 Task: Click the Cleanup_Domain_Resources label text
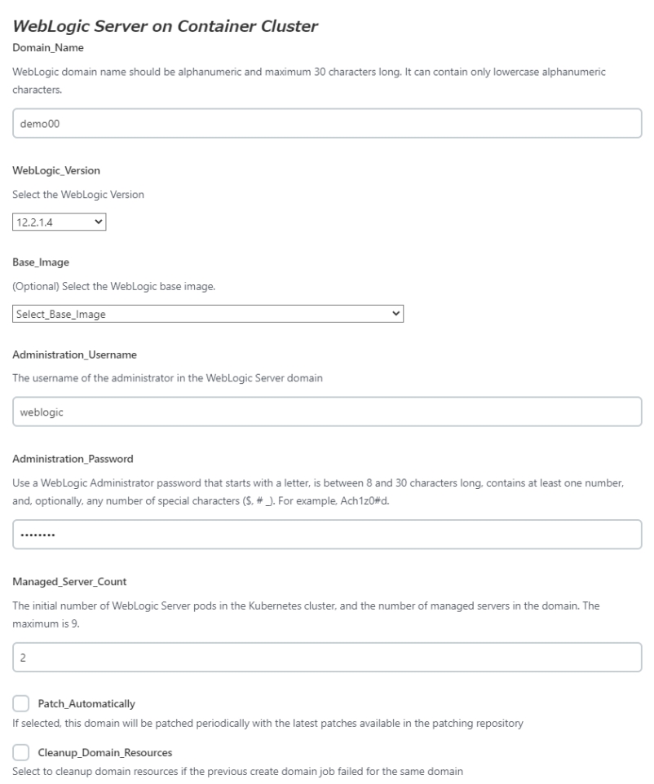coord(105,751)
